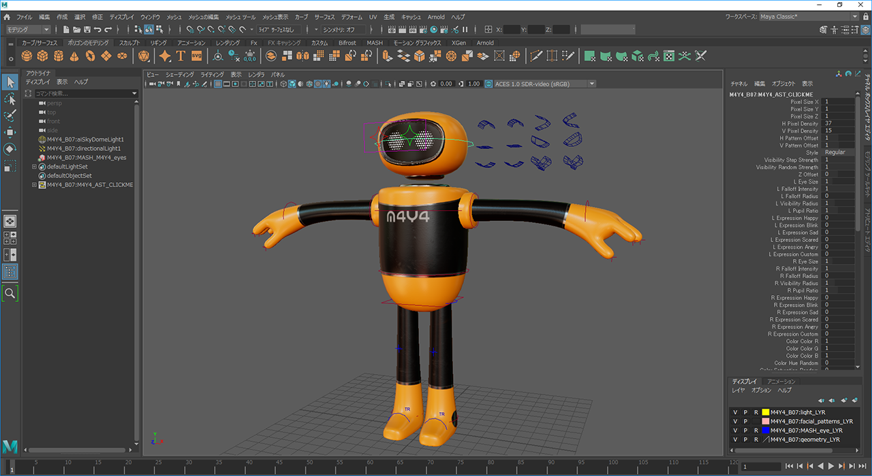Open the channel box オブジェクト menu
This screenshot has width=872, height=476.
(x=783, y=83)
